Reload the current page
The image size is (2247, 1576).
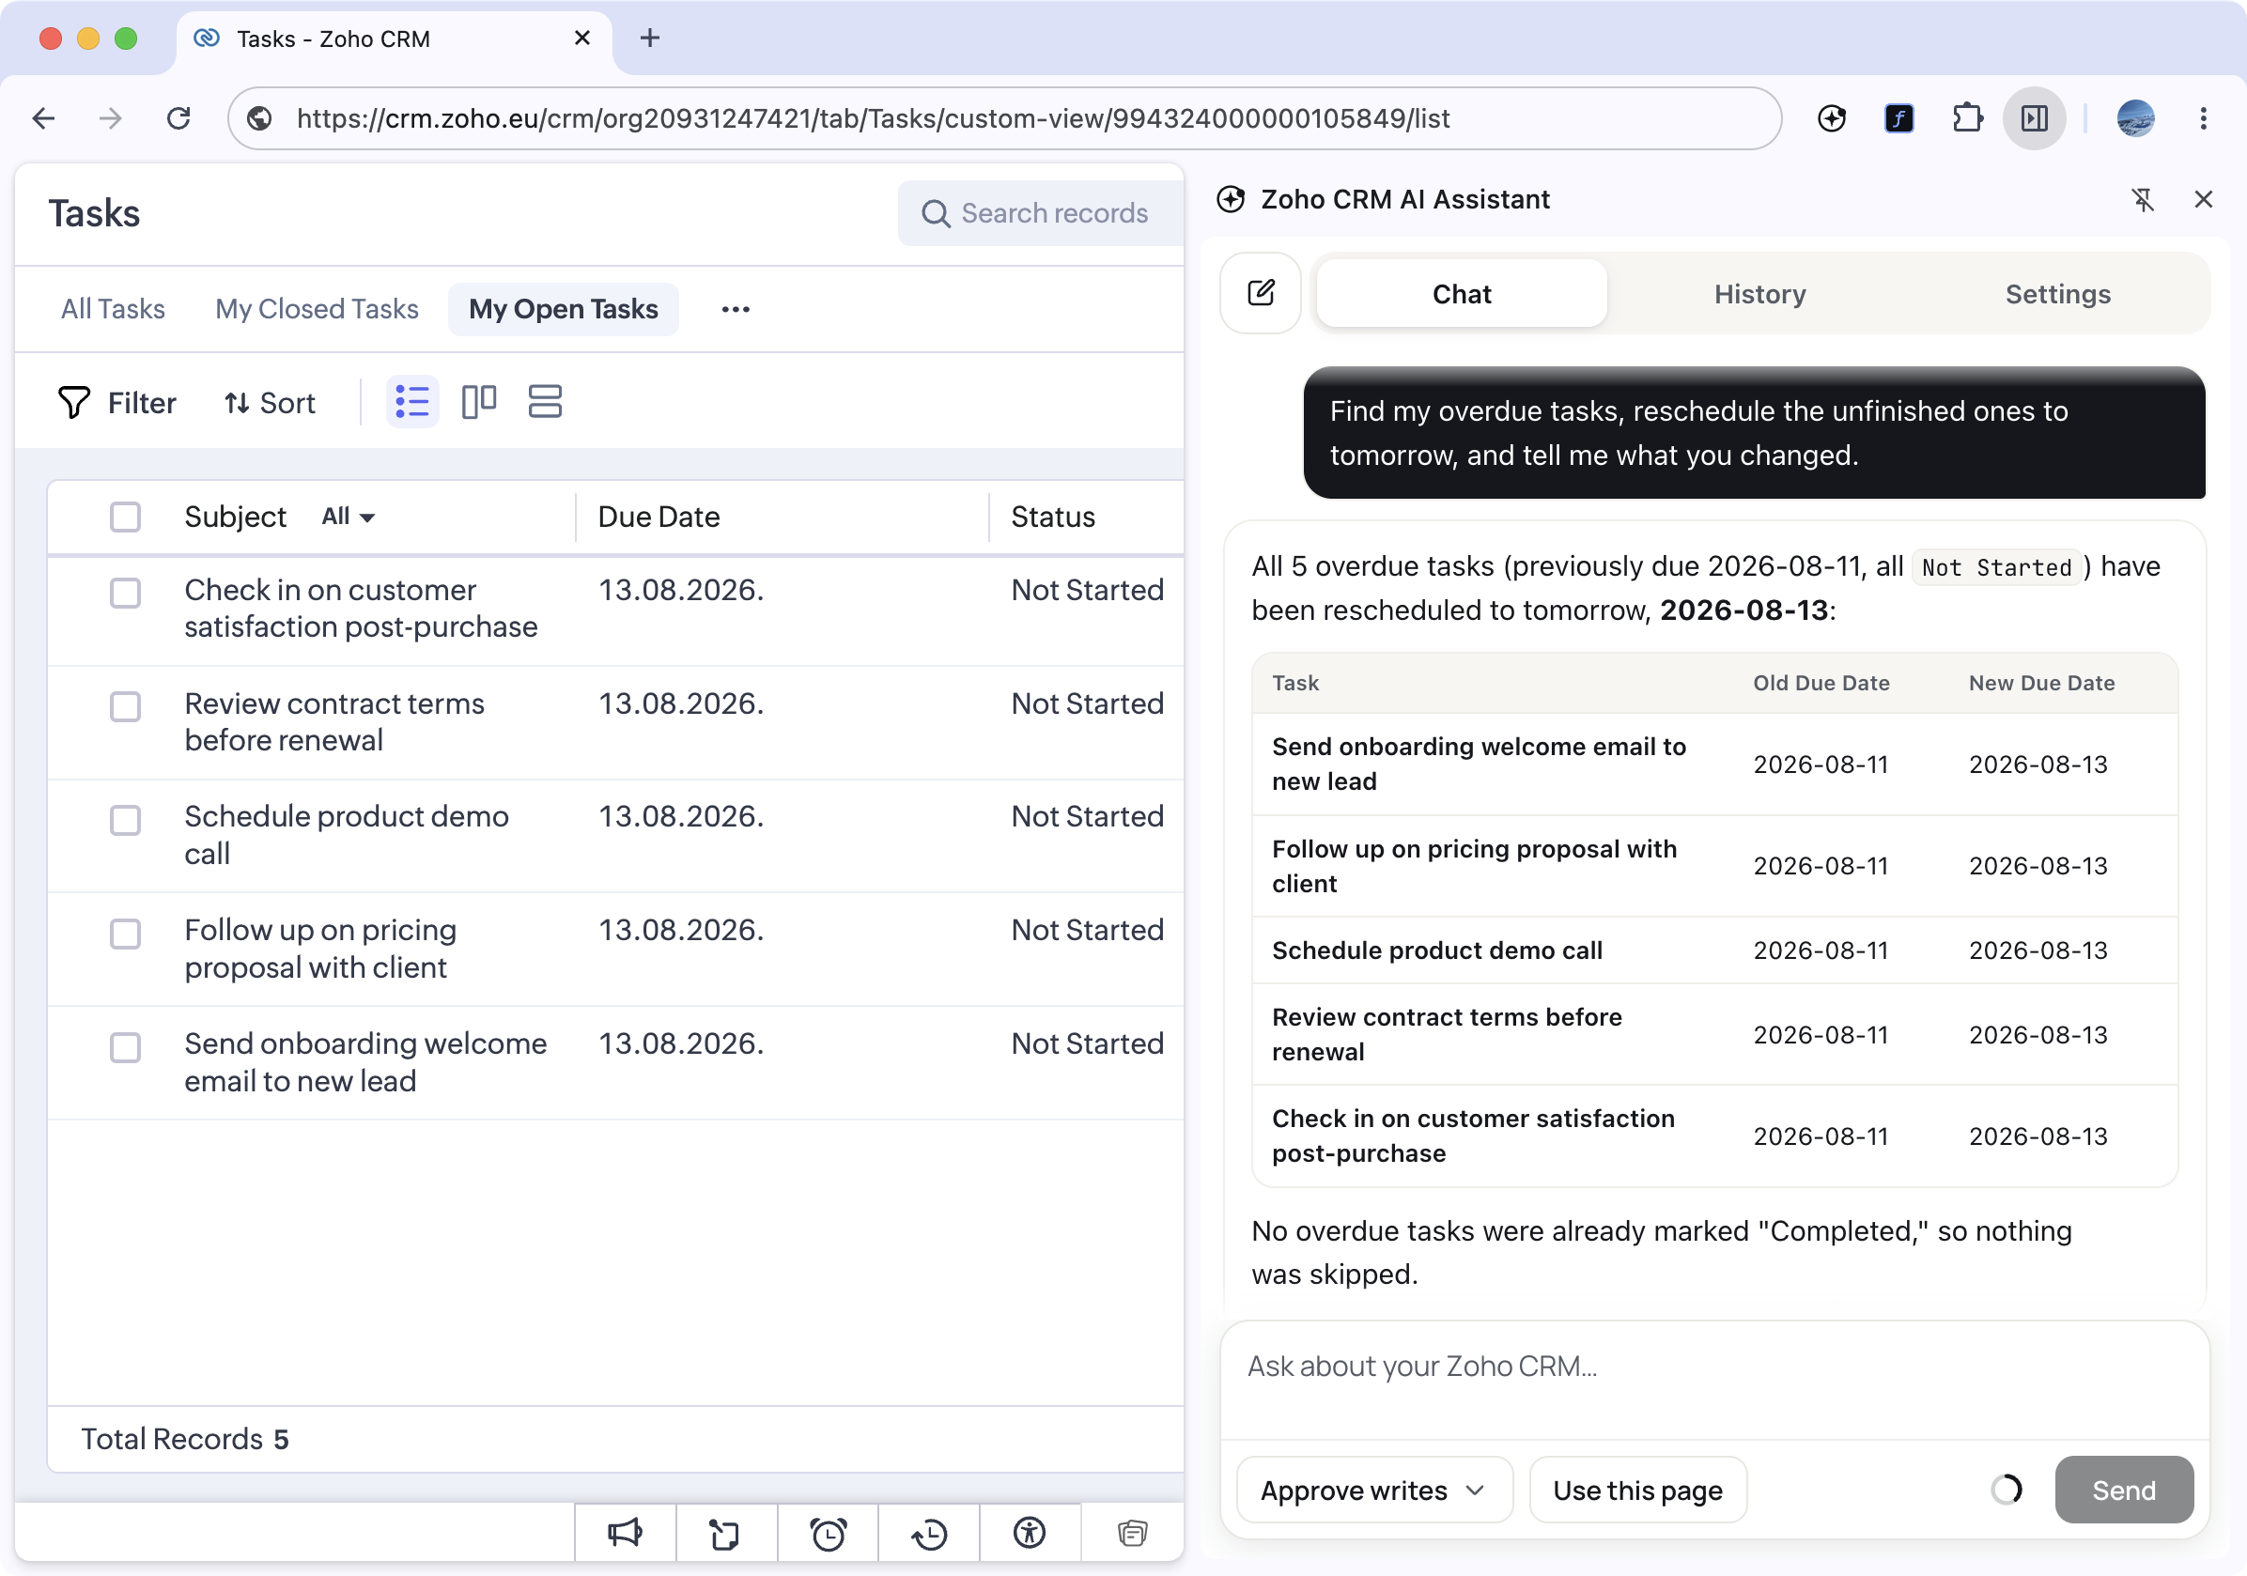point(178,118)
